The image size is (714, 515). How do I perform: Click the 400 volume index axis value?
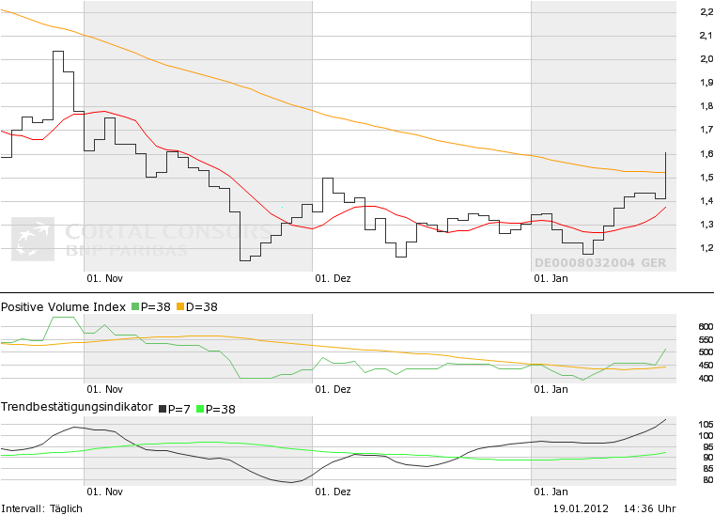[x=706, y=378]
